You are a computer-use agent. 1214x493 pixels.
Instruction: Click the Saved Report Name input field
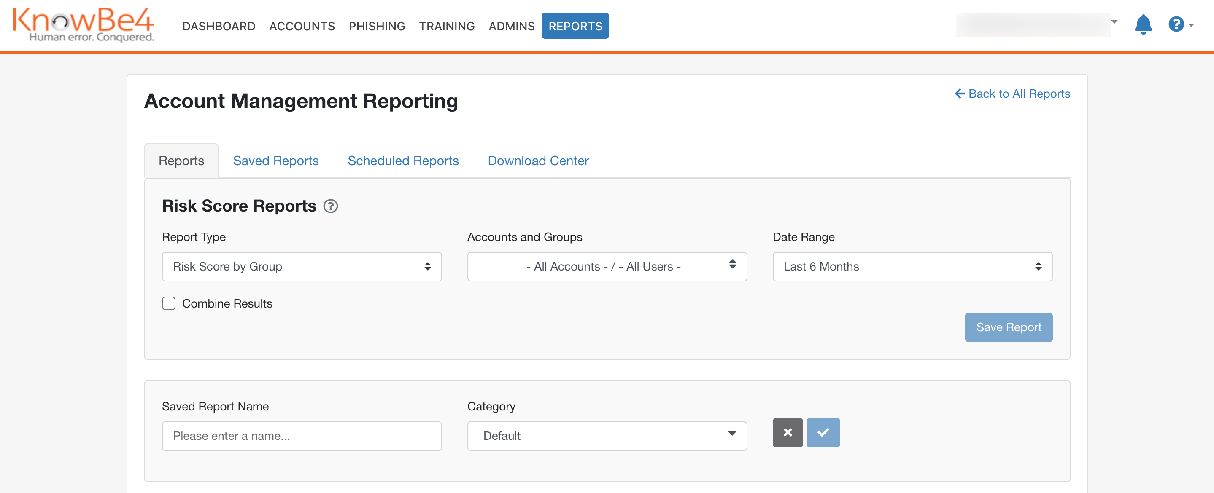pos(301,436)
